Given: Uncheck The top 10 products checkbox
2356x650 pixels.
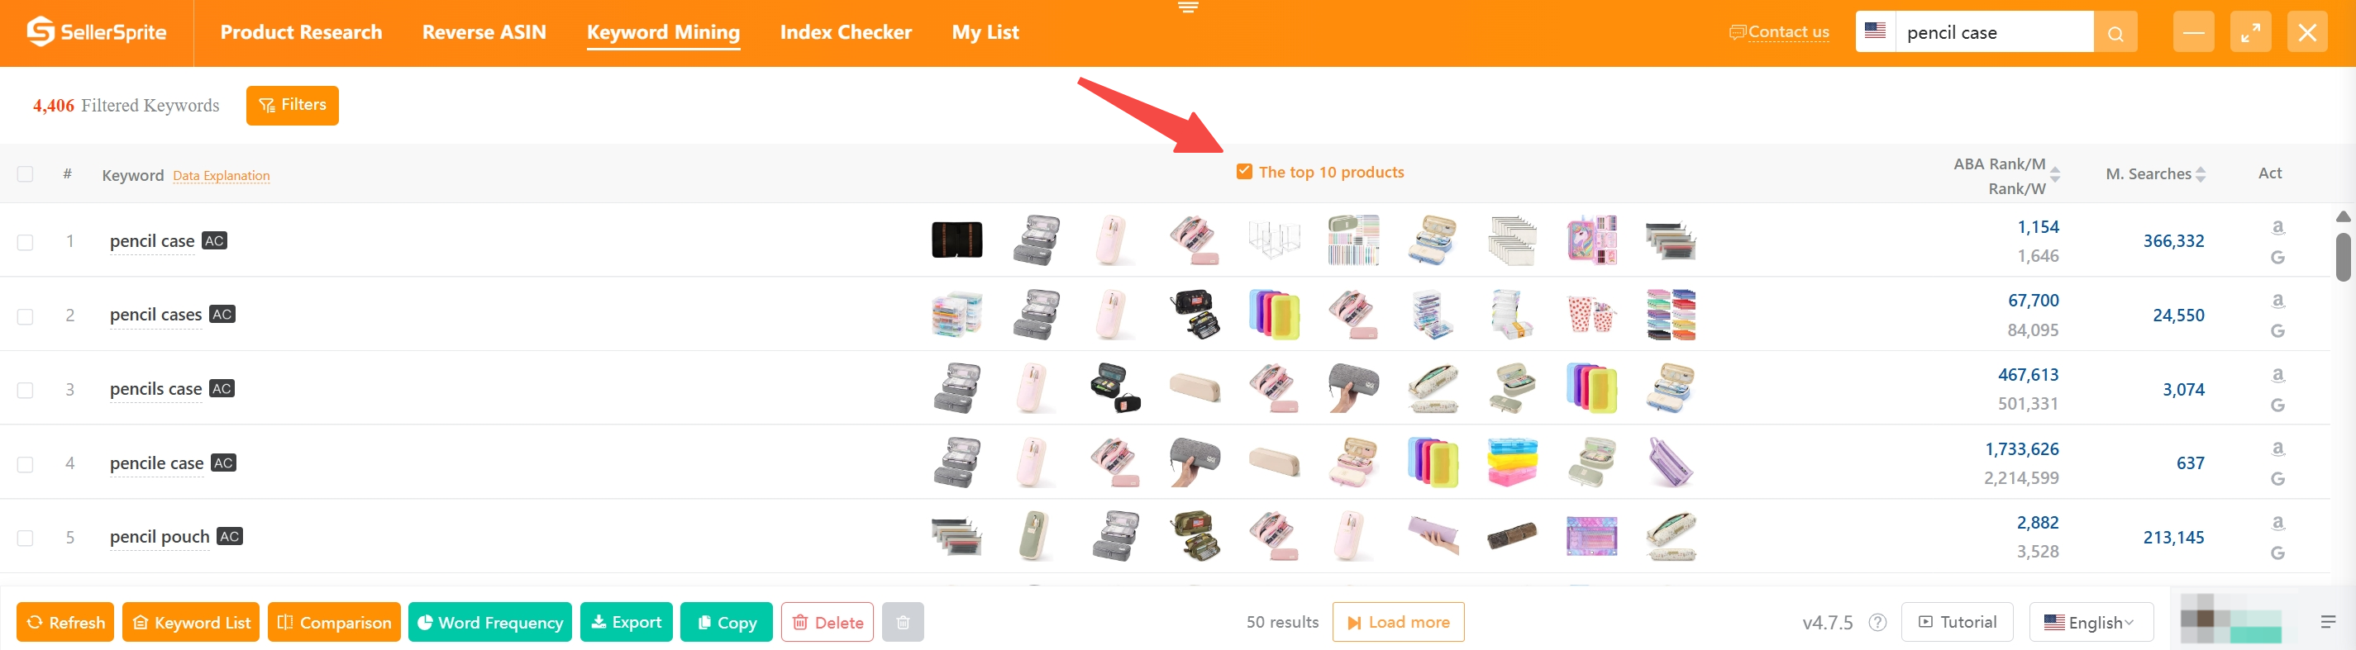Looking at the screenshot, I should [1244, 172].
